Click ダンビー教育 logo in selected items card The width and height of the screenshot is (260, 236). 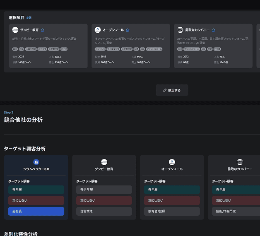15,30
